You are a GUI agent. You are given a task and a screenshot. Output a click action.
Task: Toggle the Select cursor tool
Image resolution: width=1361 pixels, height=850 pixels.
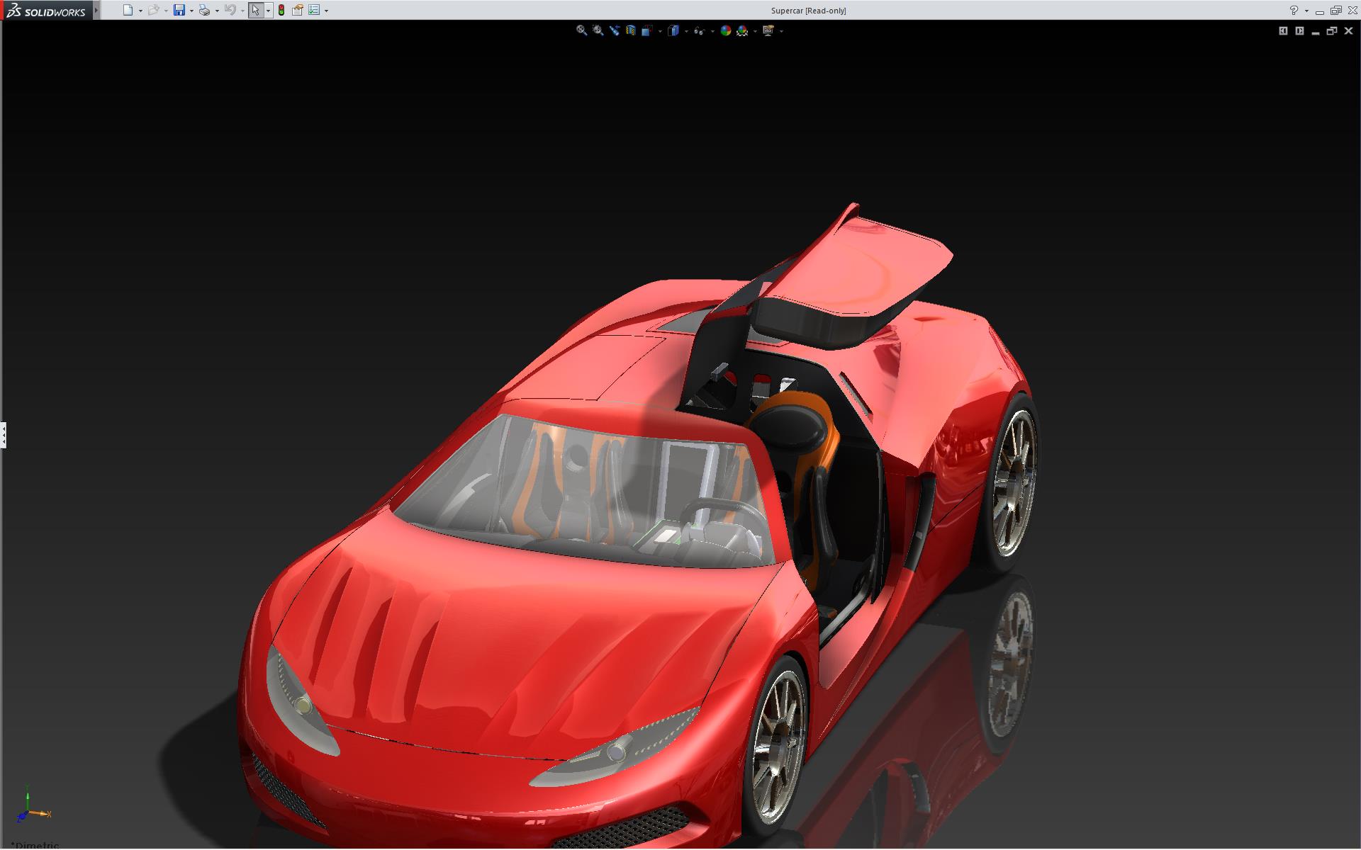tap(255, 10)
